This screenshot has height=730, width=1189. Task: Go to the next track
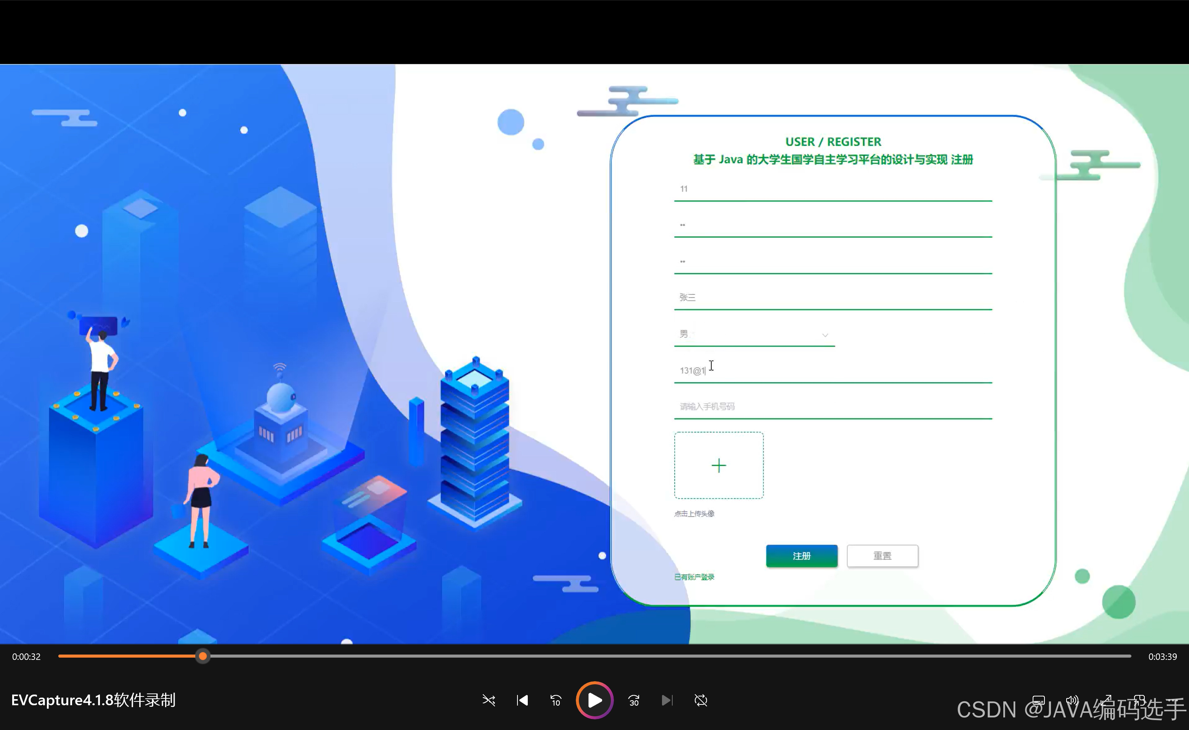pos(667,700)
